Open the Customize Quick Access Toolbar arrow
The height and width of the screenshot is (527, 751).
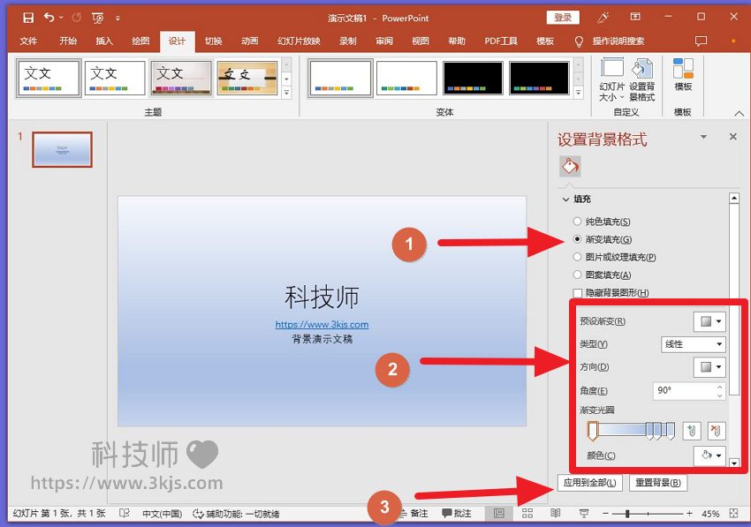coord(118,19)
